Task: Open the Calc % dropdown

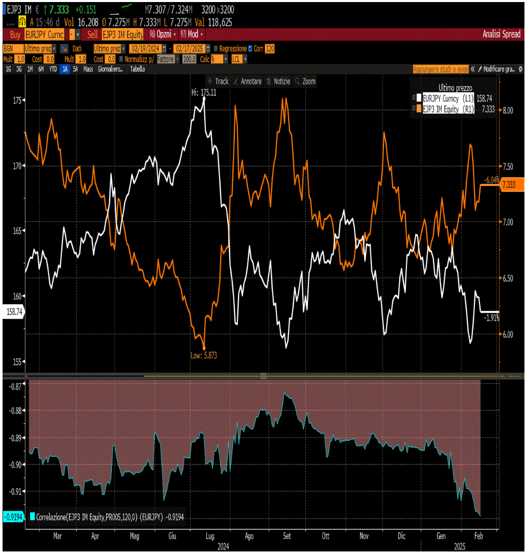Action: [x=226, y=59]
